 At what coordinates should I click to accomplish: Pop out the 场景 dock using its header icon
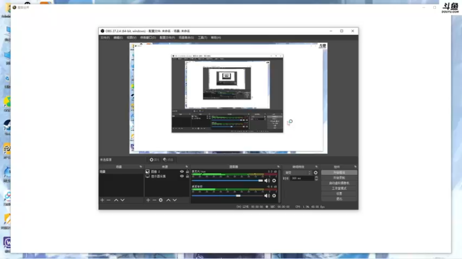point(140,167)
